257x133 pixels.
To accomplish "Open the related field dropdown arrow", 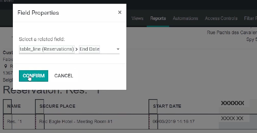I will click(118, 49).
